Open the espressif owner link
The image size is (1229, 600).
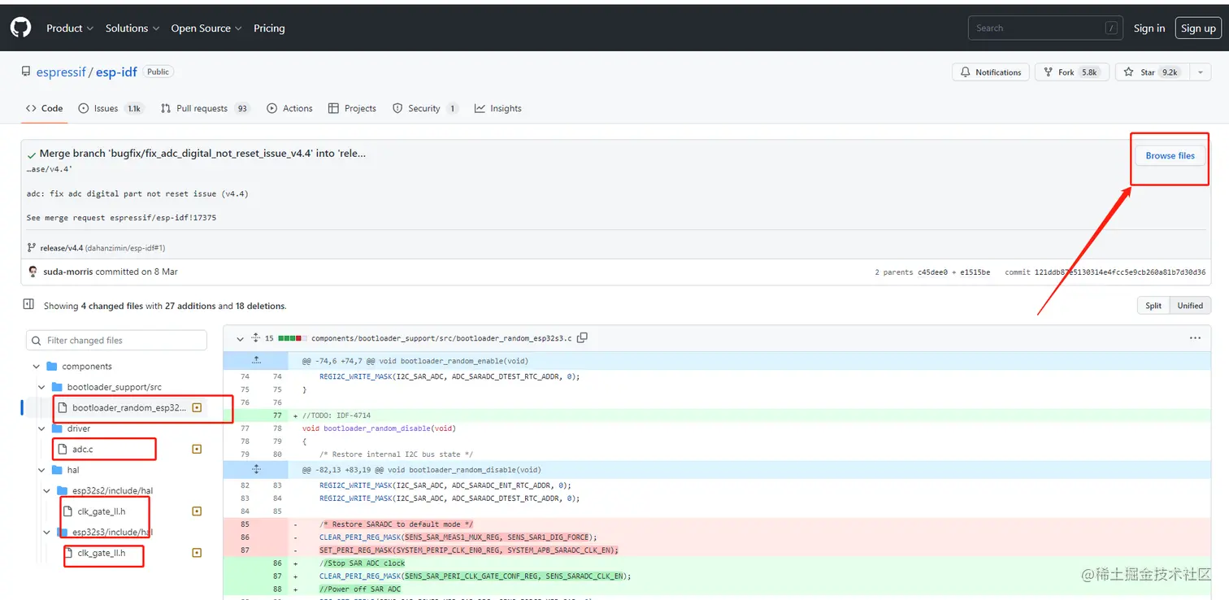[61, 72]
